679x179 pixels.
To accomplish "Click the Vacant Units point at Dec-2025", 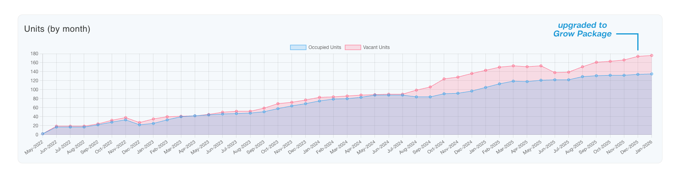I will (638, 56).
